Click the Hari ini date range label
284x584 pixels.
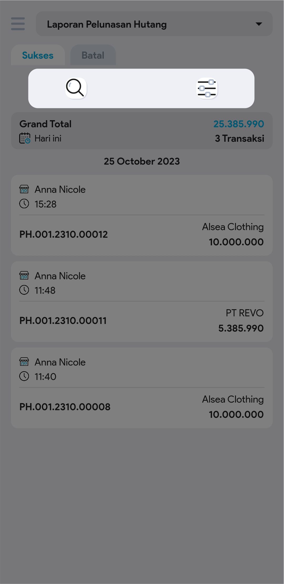[48, 138]
